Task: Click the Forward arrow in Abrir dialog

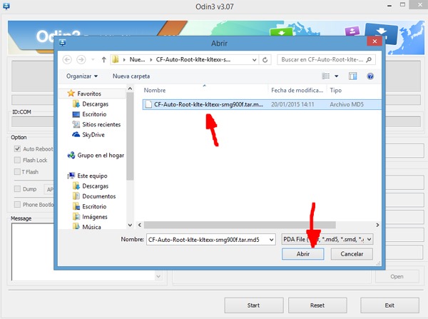Action: (x=81, y=59)
